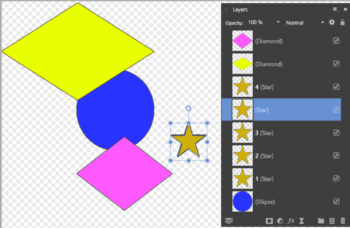Hide the Ellipse layer
This screenshot has height=228, width=350.
336,201
